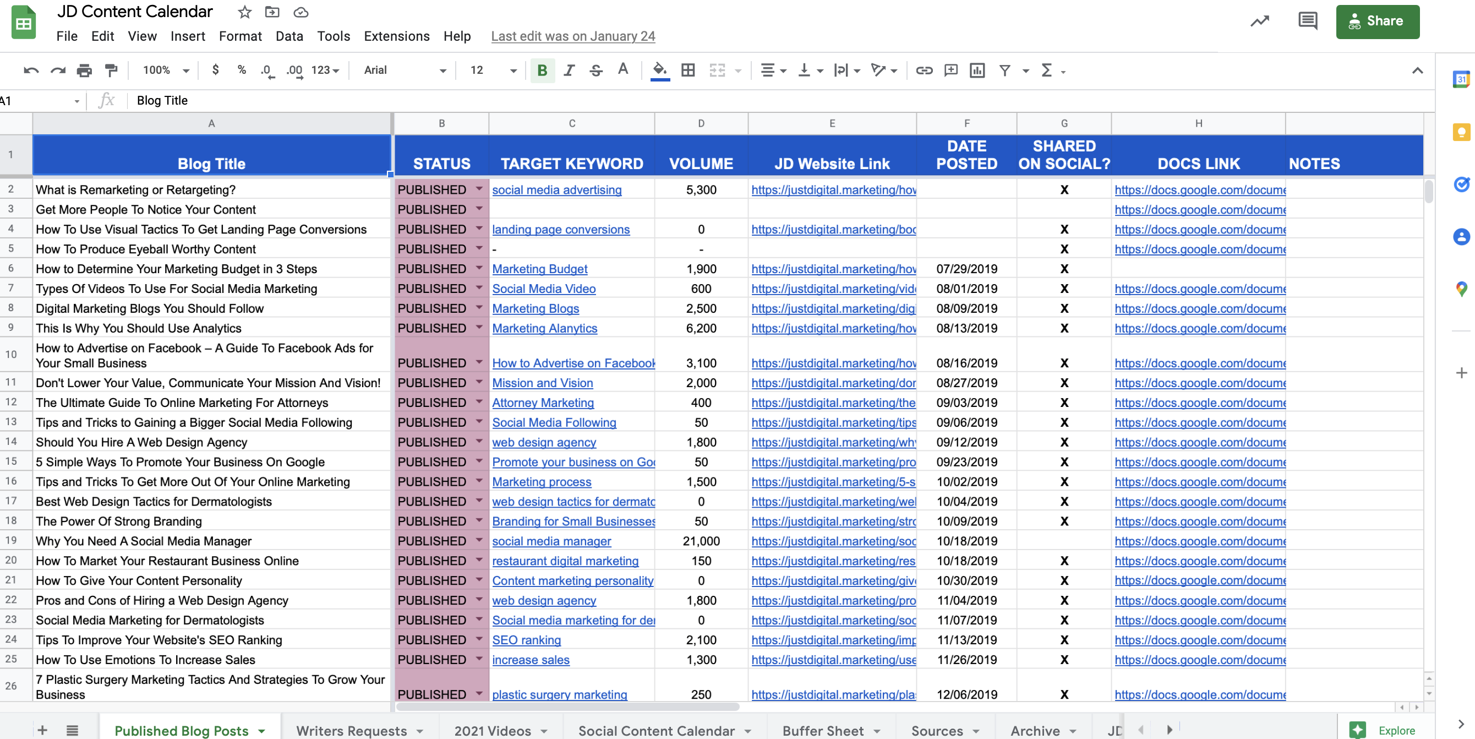Screen dimensions: 1475x739
Task: Collapse the toolbar with the up chevron
Action: [x=1417, y=70]
